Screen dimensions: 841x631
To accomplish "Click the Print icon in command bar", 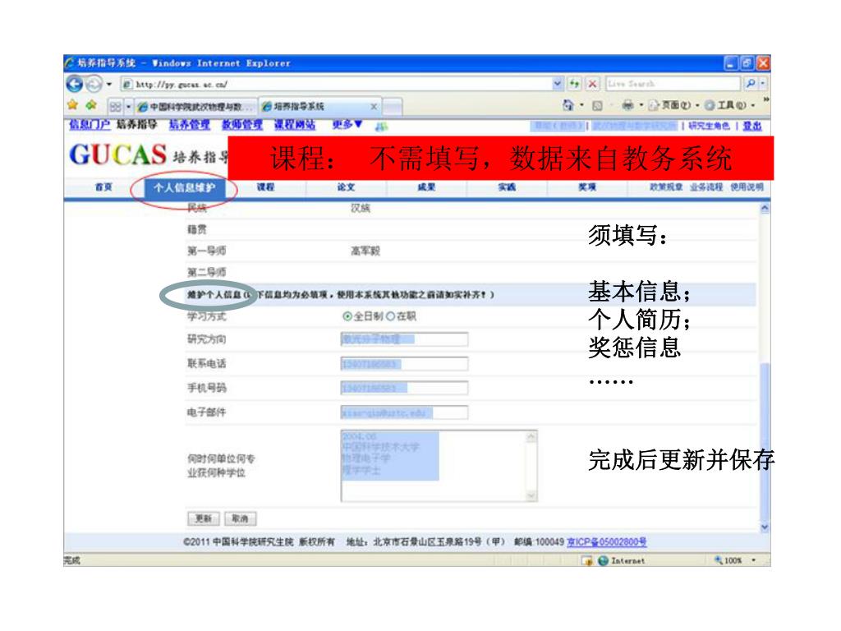I will 627,105.
